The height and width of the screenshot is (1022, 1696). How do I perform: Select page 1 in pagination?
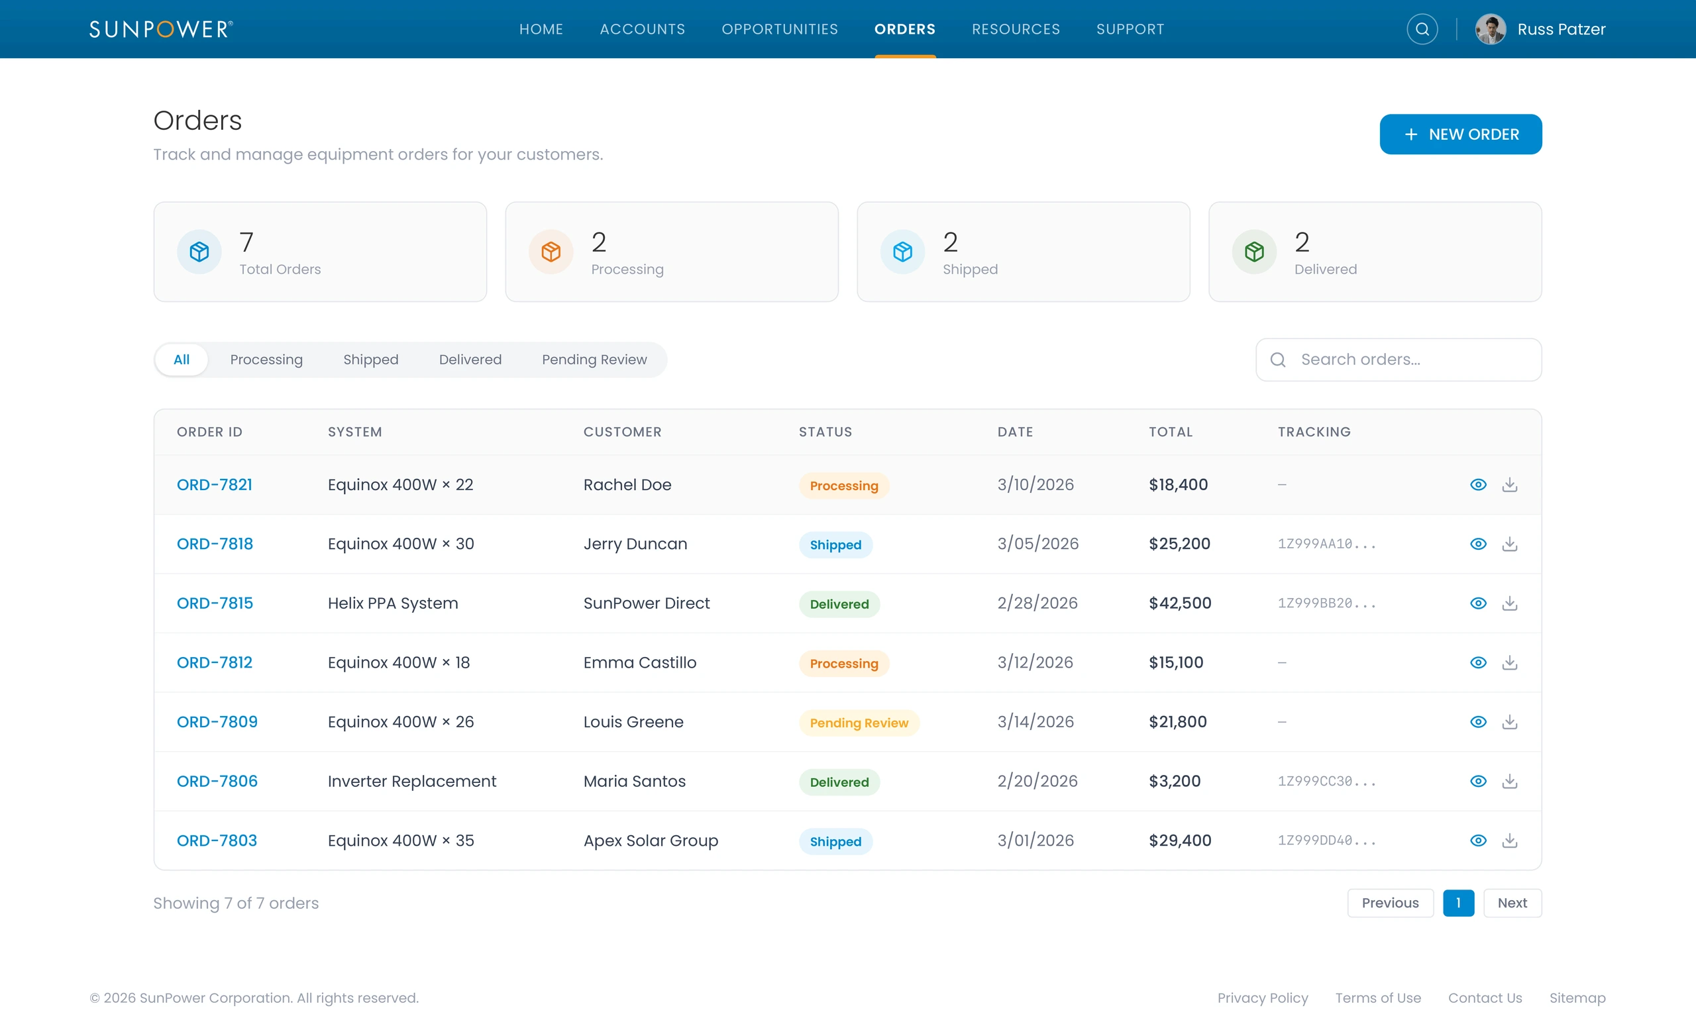pyautogui.click(x=1459, y=902)
